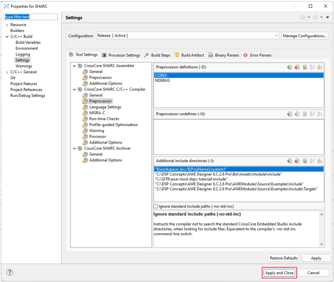Select MISRA-C in compiler settings tree
334x282 pixels.
97,113
